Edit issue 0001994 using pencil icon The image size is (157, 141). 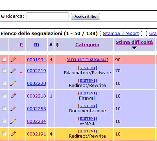[x=13, y=60]
